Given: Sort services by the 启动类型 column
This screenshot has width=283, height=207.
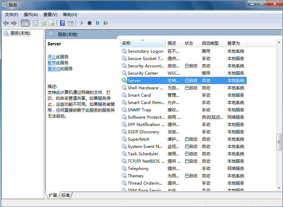Looking at the screenshot, I should point(210,43).
